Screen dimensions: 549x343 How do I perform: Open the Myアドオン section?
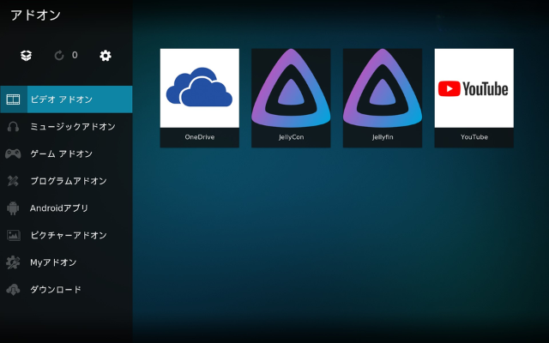tap(53, 262)
